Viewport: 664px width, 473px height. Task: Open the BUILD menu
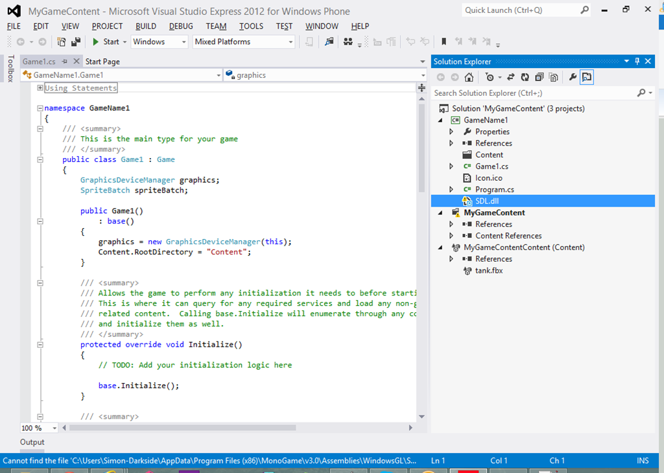pos(146,26)
